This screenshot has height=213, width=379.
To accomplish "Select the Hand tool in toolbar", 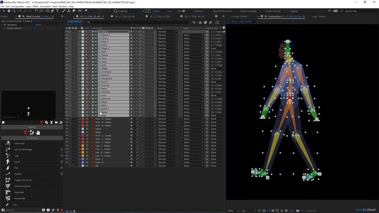I will [9, 11].
